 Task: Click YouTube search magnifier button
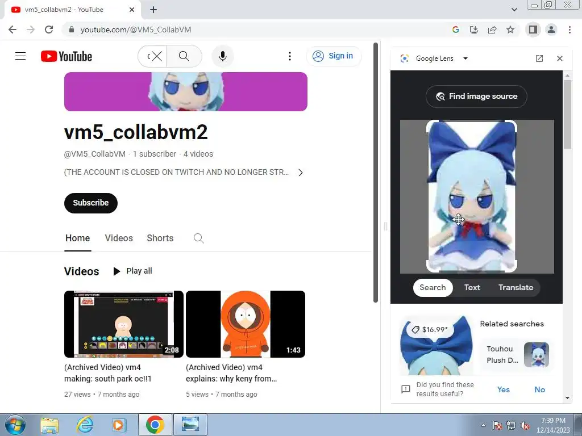pyautogui.click(x=184, y=56)
